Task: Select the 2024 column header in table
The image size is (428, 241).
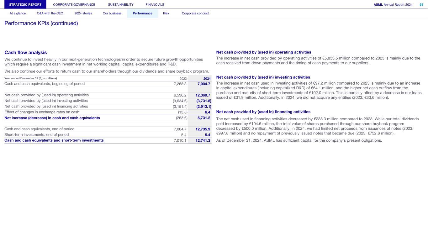Action: (207, 78)
